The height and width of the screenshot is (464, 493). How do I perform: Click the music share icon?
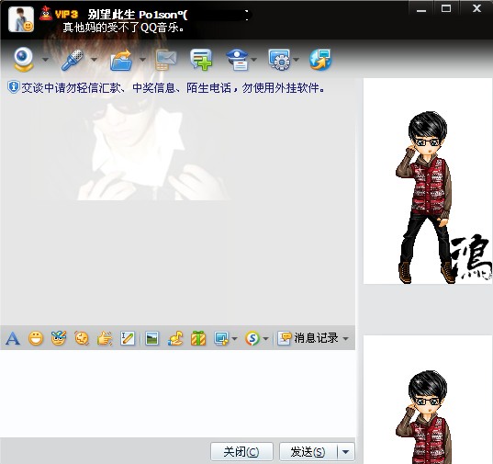175,338
